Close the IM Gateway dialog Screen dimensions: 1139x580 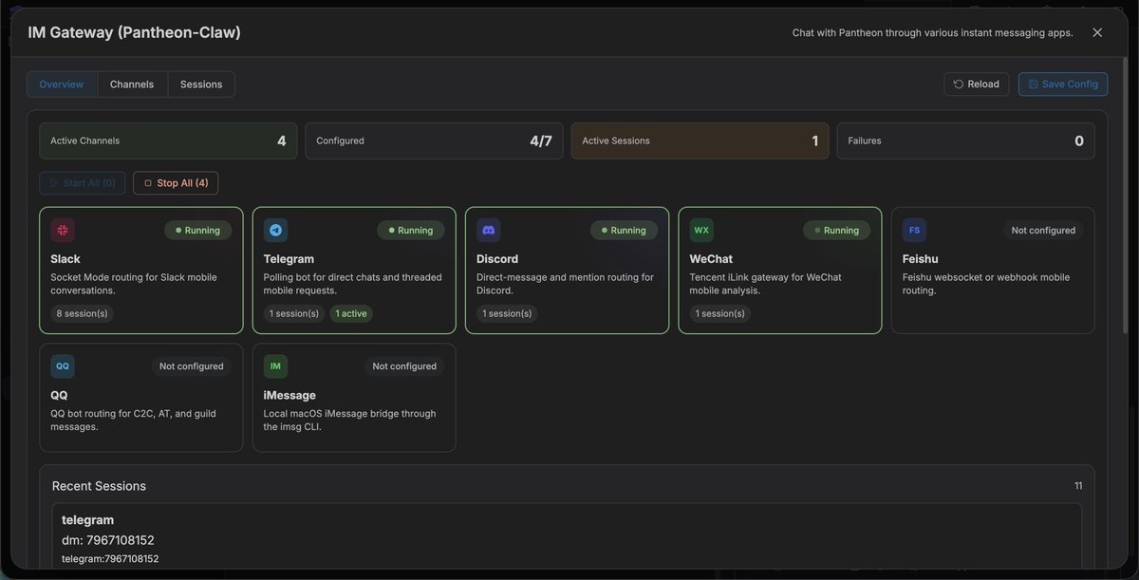tap(1097, 32)
